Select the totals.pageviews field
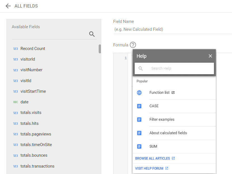The height and width of the screenshot is (174, 232). (35, 134)
